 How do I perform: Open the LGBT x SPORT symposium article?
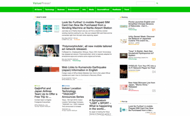[100, 104]
